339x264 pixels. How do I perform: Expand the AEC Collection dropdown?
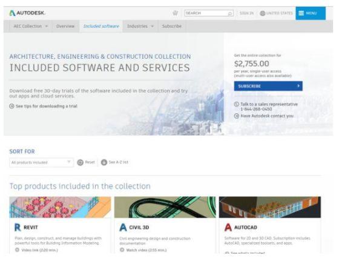(30, 26)
